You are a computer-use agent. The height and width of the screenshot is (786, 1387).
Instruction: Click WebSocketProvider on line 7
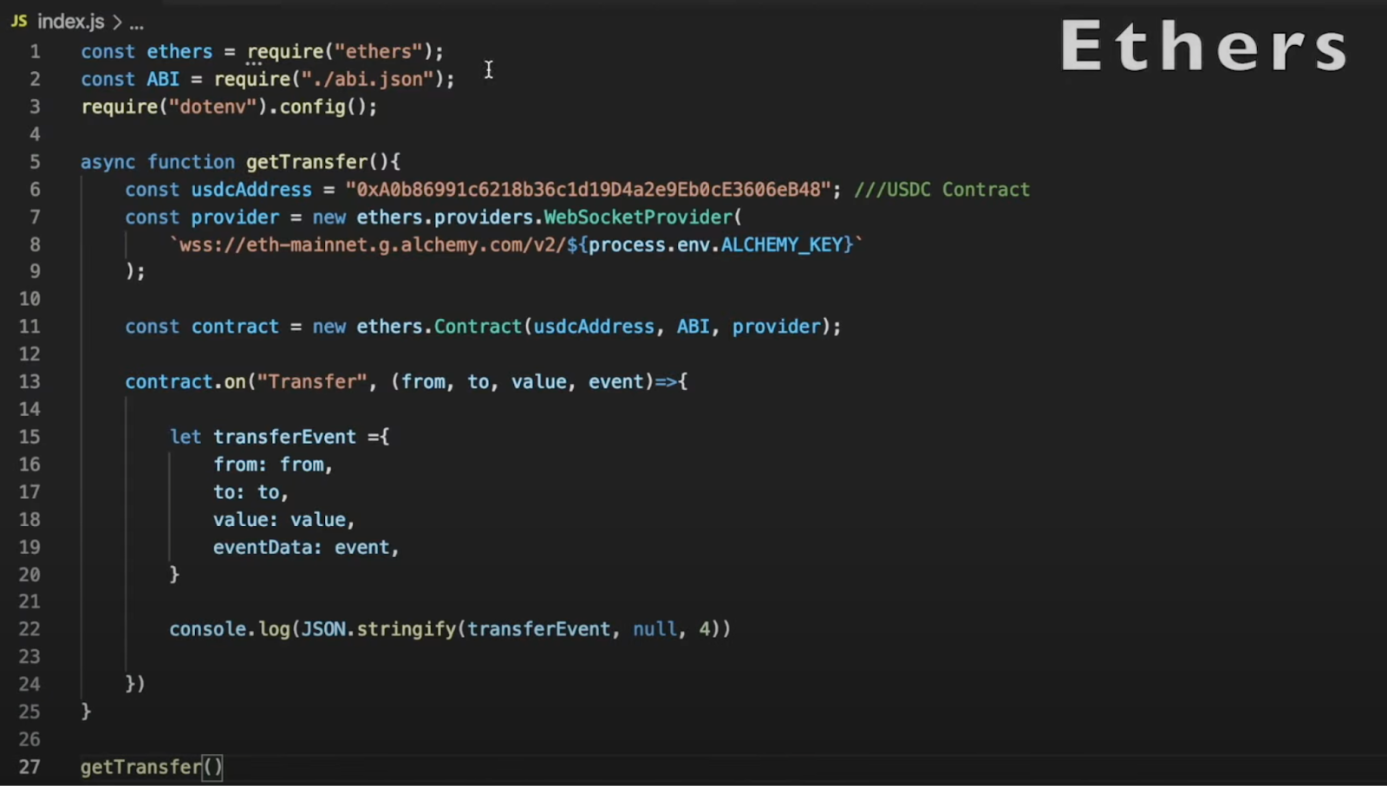click(x=638, y=218)
